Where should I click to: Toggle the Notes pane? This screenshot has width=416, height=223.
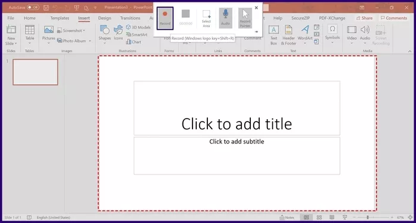pyautogui.click(x=287, y=218)
